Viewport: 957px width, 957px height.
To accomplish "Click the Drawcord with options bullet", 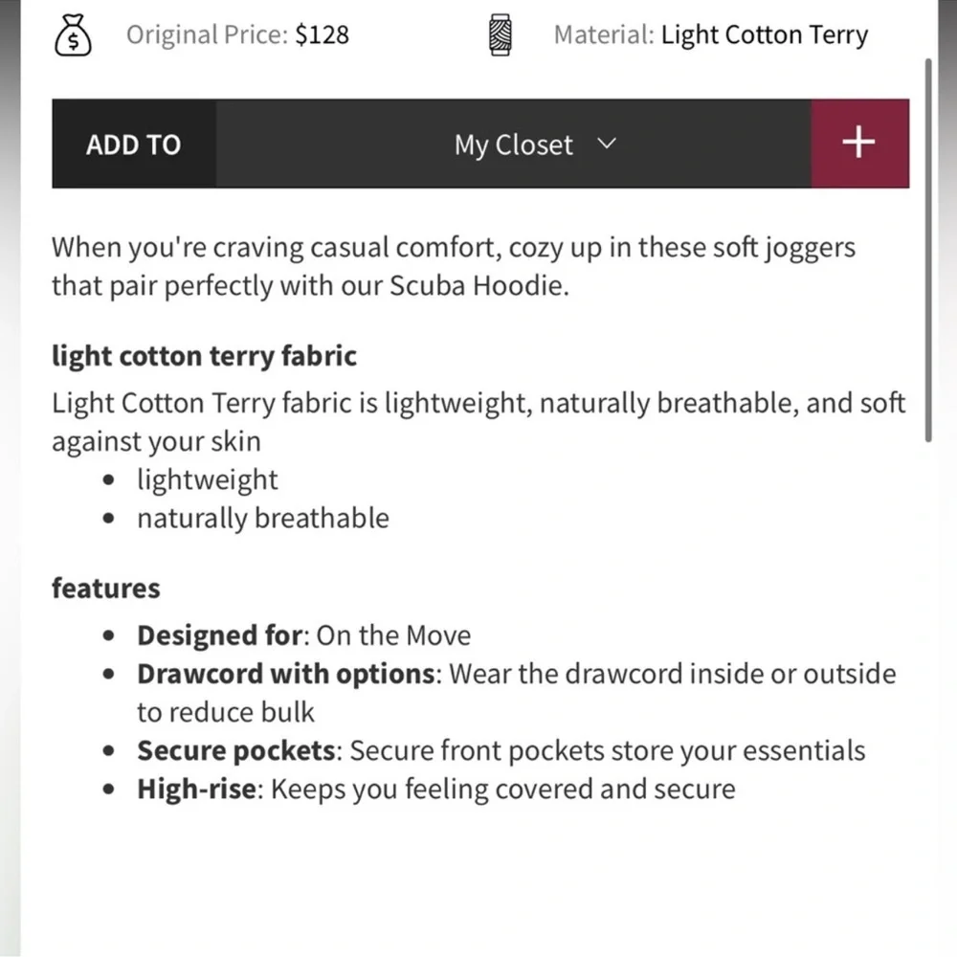I will point(517,693).
